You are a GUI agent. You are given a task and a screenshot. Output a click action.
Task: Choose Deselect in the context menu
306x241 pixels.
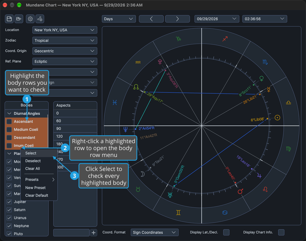point(39,161)
